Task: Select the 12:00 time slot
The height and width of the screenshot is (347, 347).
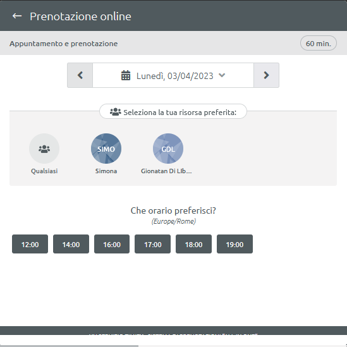Action: (x=30, y=244)
